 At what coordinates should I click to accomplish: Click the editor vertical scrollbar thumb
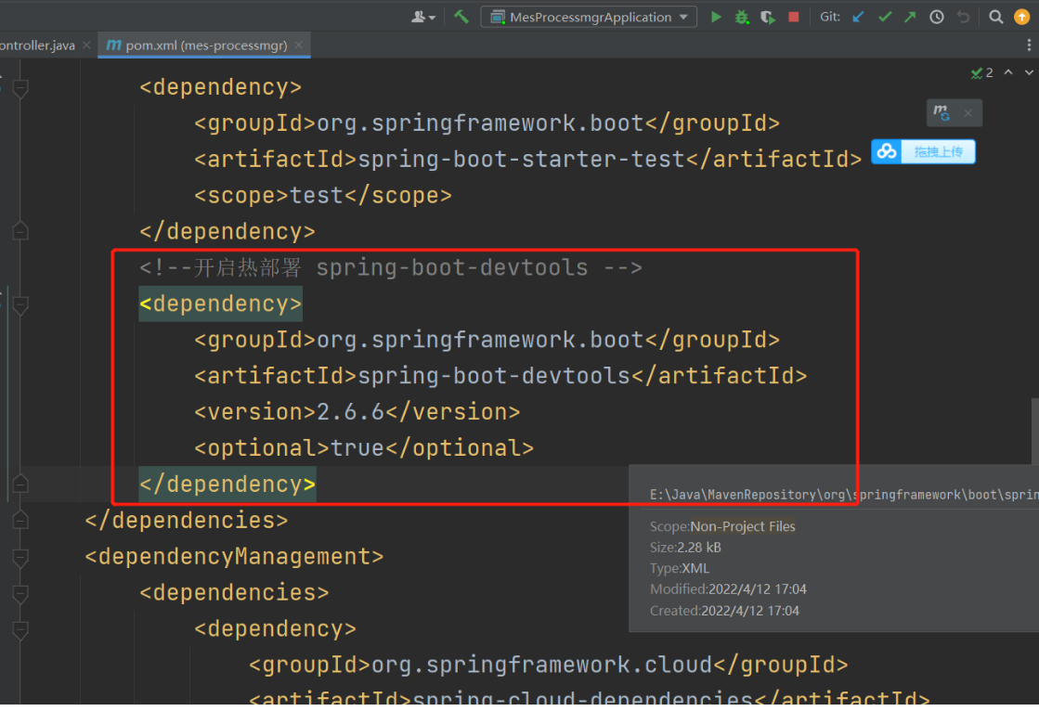[x=1035, y=431]
